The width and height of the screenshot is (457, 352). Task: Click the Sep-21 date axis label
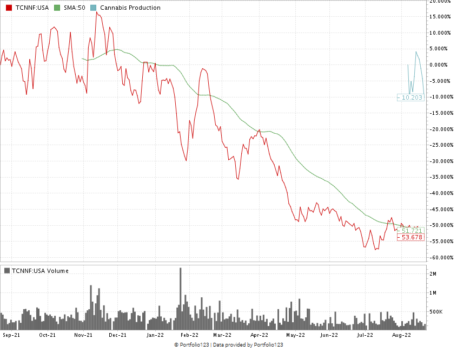11,335
